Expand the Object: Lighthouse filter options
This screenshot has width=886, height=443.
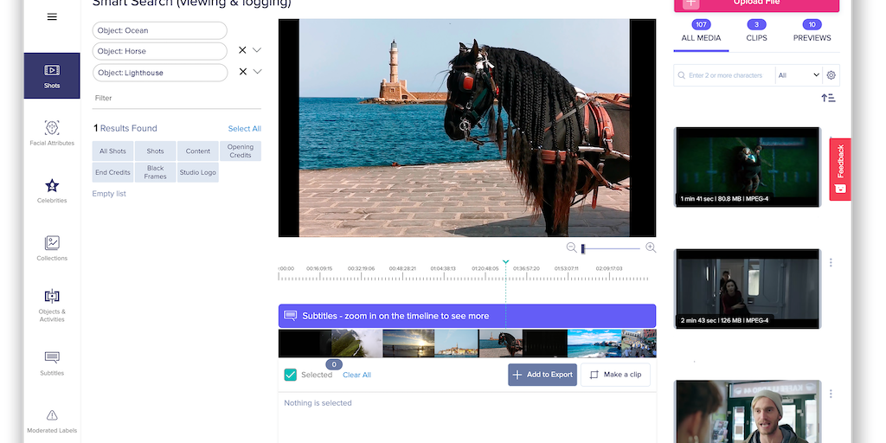tap(257, 72)
